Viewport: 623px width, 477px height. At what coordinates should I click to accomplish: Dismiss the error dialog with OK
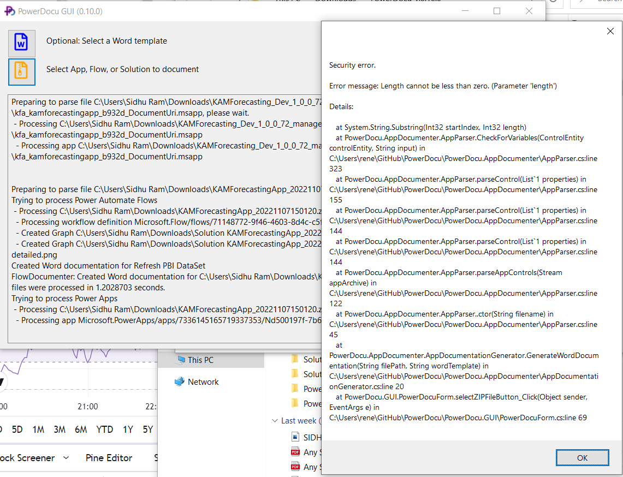582,457
